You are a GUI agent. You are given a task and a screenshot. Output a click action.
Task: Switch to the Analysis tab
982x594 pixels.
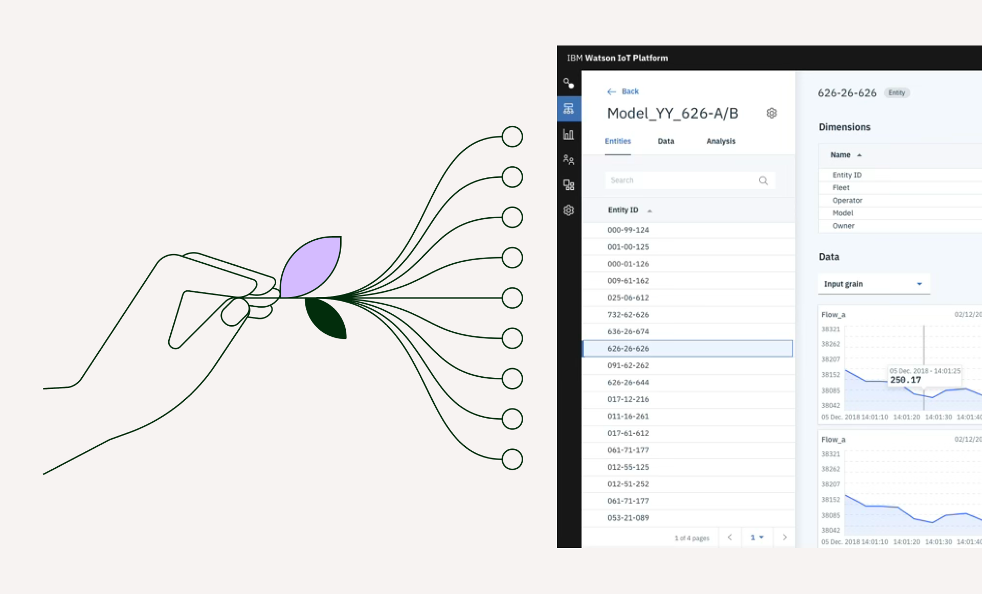pyautogui.click(x=721, y=141)
